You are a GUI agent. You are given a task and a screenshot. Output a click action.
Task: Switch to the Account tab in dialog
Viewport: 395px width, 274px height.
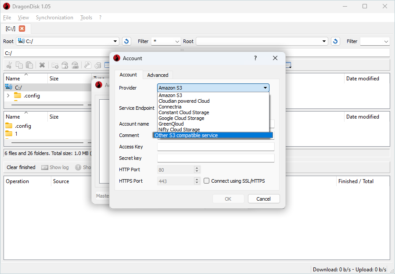[128, 75]
